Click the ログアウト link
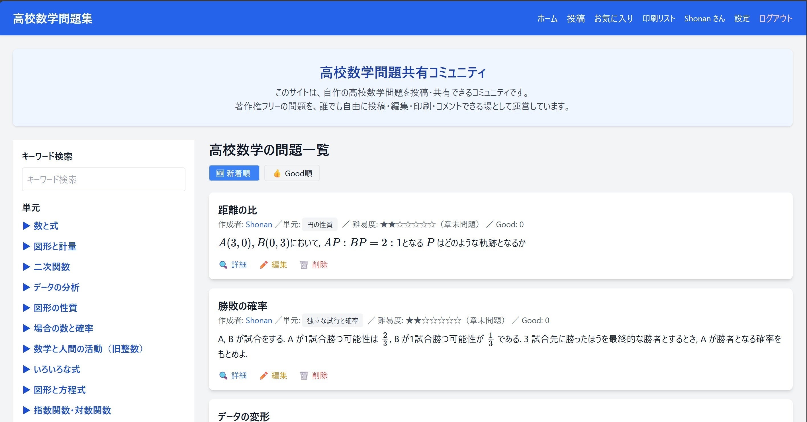This screenshot has width=807, height=422. 775,19
